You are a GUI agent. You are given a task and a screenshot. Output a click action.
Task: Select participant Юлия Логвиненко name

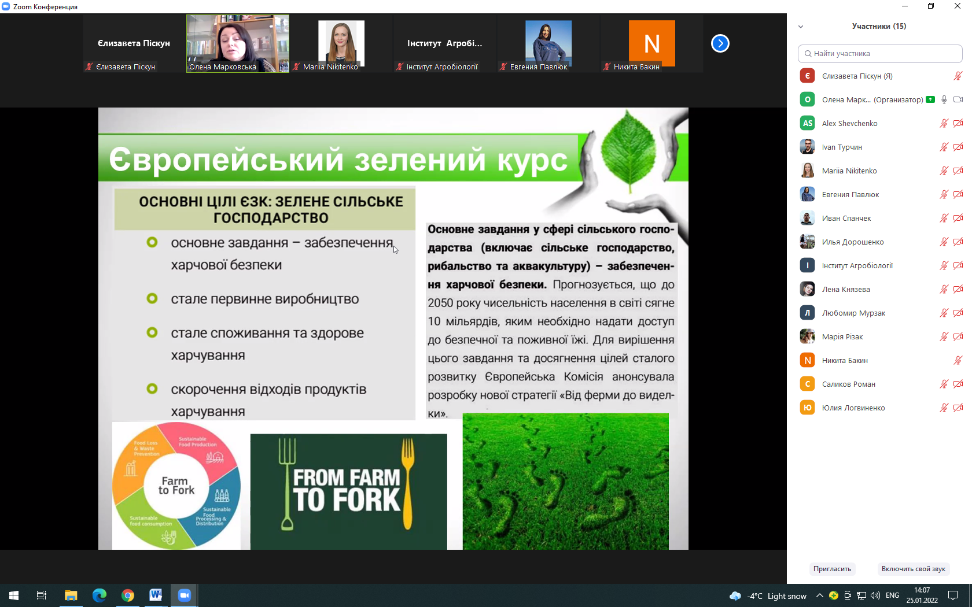click(853, 408)
